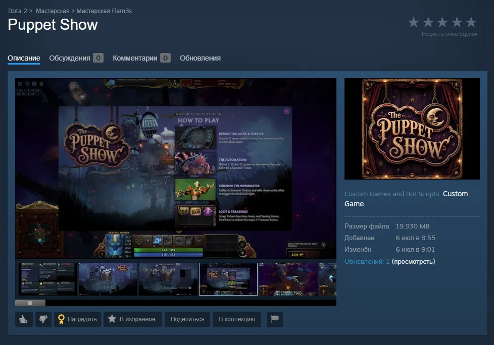Click the file size value 19.930 MB
The height and width of the screenshot is (345, 494).
tap(413, 226)
